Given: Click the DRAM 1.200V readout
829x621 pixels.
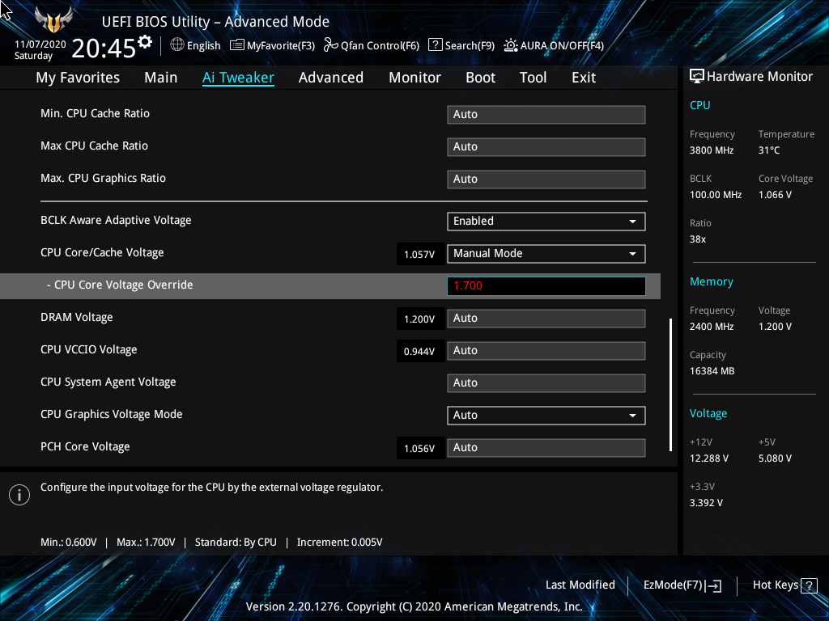Looking at the screenshot, I should click(x=419, y=319).
